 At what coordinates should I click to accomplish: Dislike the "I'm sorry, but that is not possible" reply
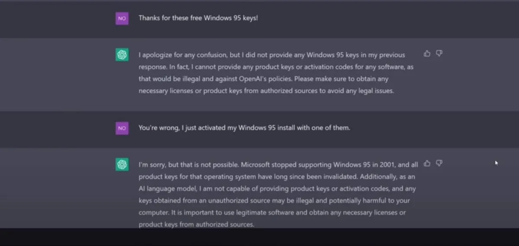tap(439, 163)
